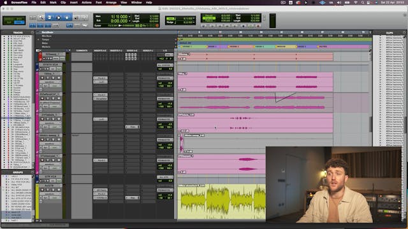
Task: Select the Zoomer tool
Action: pos(41,18)
